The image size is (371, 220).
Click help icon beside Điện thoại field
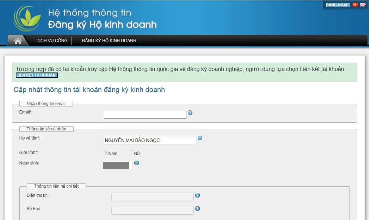point(197,195)
